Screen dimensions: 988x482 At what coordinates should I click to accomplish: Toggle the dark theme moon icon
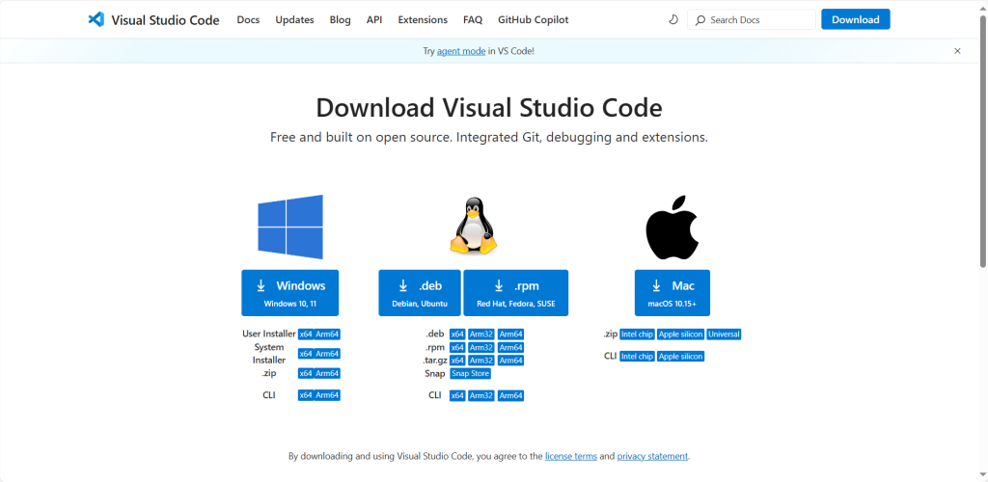[672, 20]
